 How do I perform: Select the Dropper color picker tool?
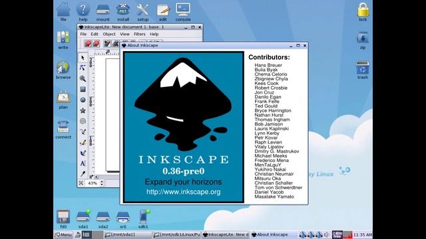83,174
